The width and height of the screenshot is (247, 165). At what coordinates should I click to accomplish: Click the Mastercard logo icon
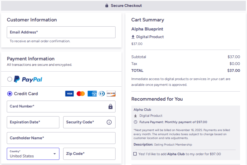point(81,94)
